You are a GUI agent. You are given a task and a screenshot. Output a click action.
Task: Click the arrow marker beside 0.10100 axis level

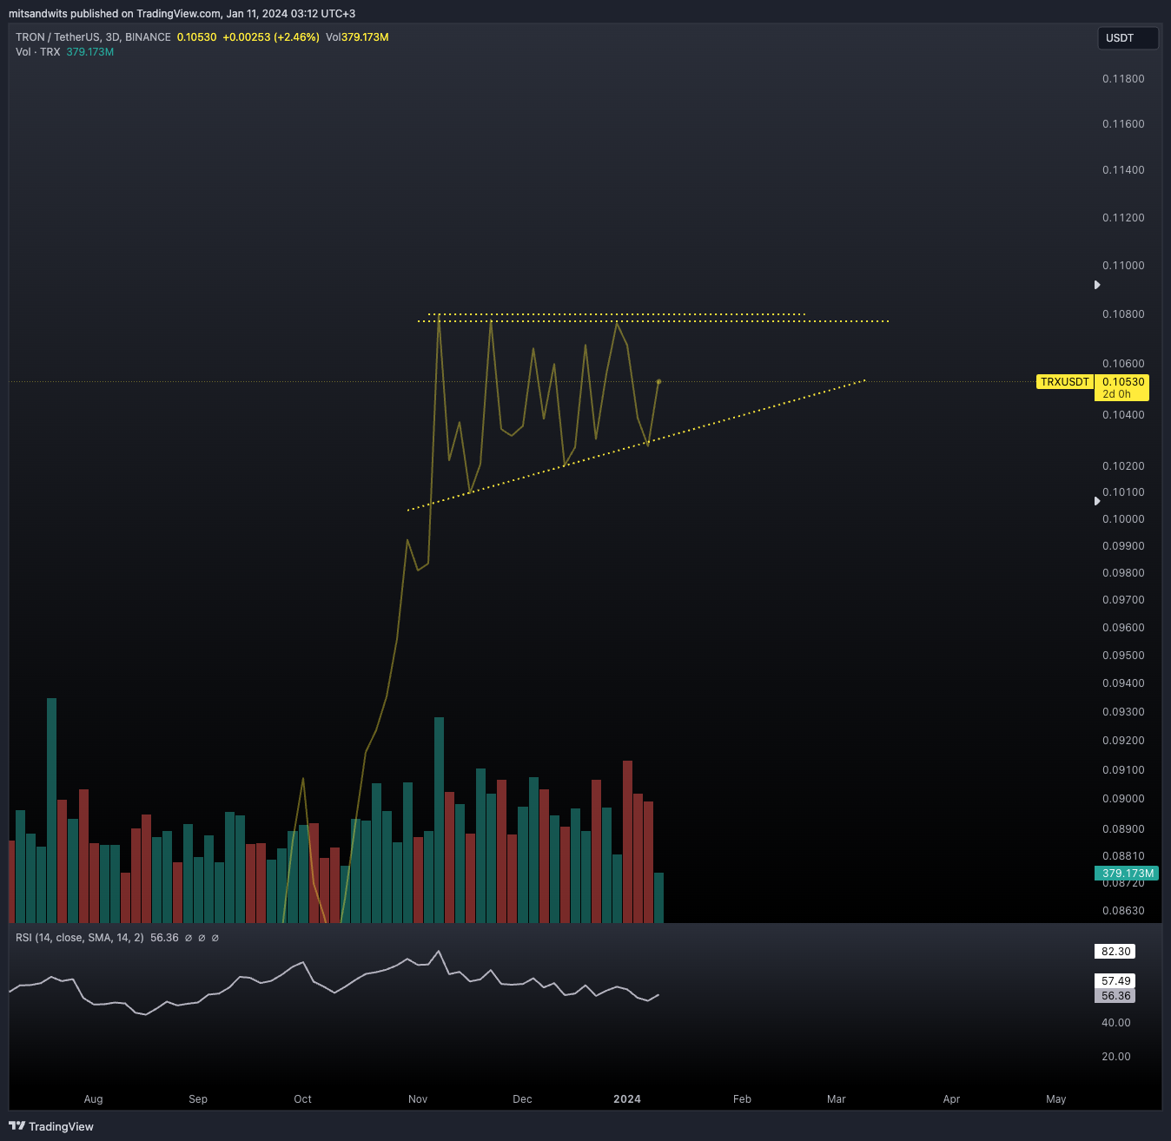[x=1097, y=501]
